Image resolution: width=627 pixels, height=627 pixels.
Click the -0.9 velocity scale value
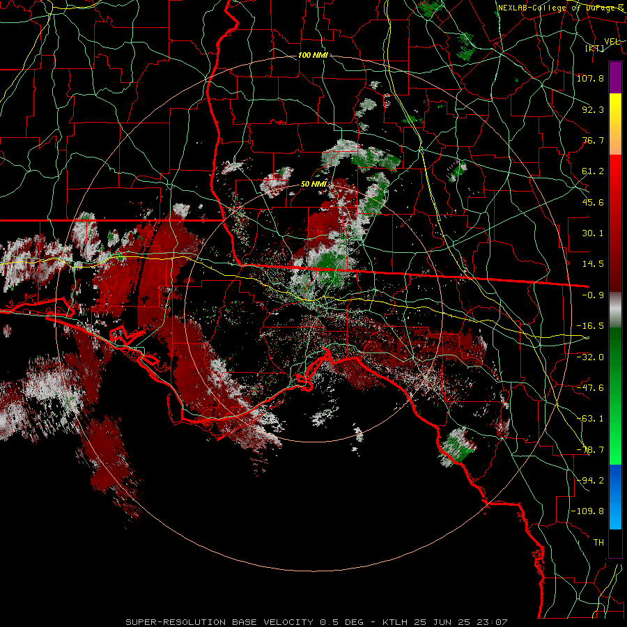click(593, 295)
